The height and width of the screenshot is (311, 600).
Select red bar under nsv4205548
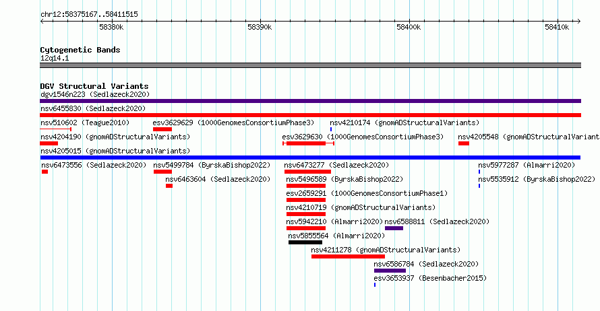(464, 143)
